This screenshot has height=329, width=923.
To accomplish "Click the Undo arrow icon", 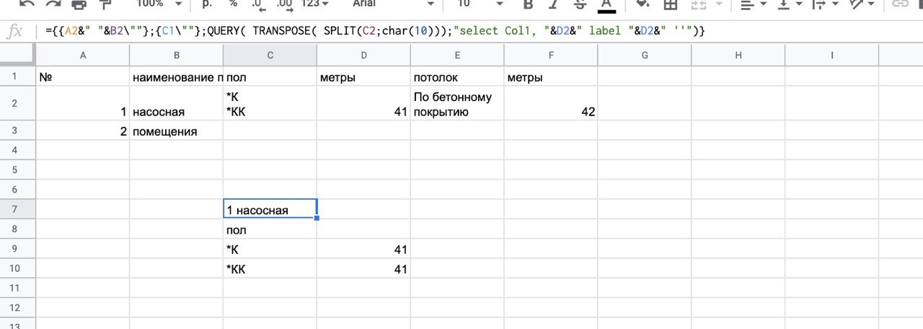I will (27, 4).
